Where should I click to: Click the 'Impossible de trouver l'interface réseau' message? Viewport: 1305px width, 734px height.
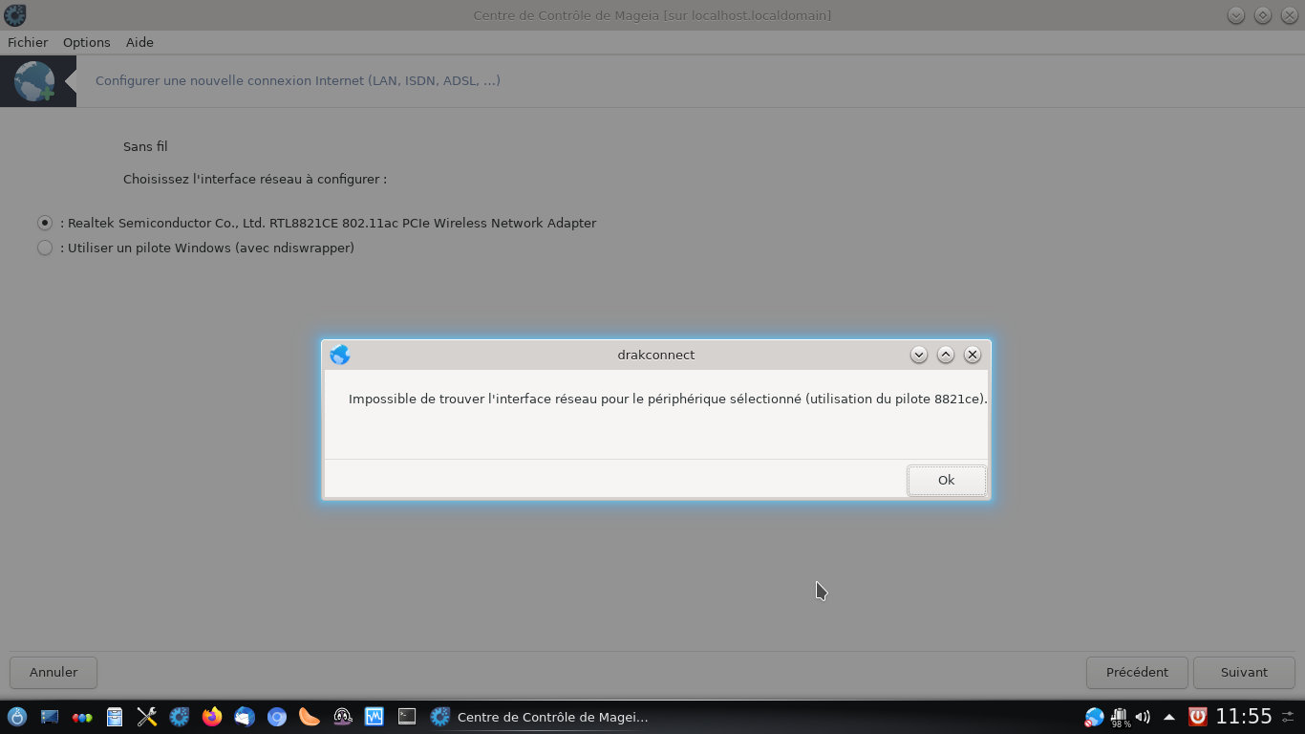tap(668, 399)
